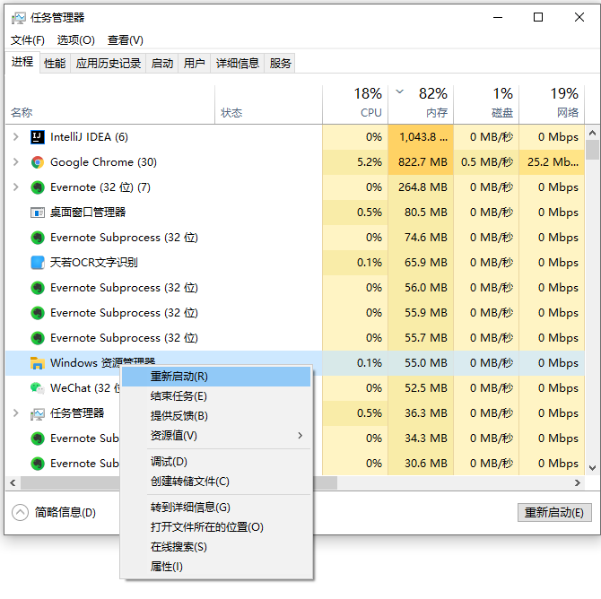Choose 提供反馈(B) in the context menu
This screenshot has width=601, height=599.
pos(216,416)
